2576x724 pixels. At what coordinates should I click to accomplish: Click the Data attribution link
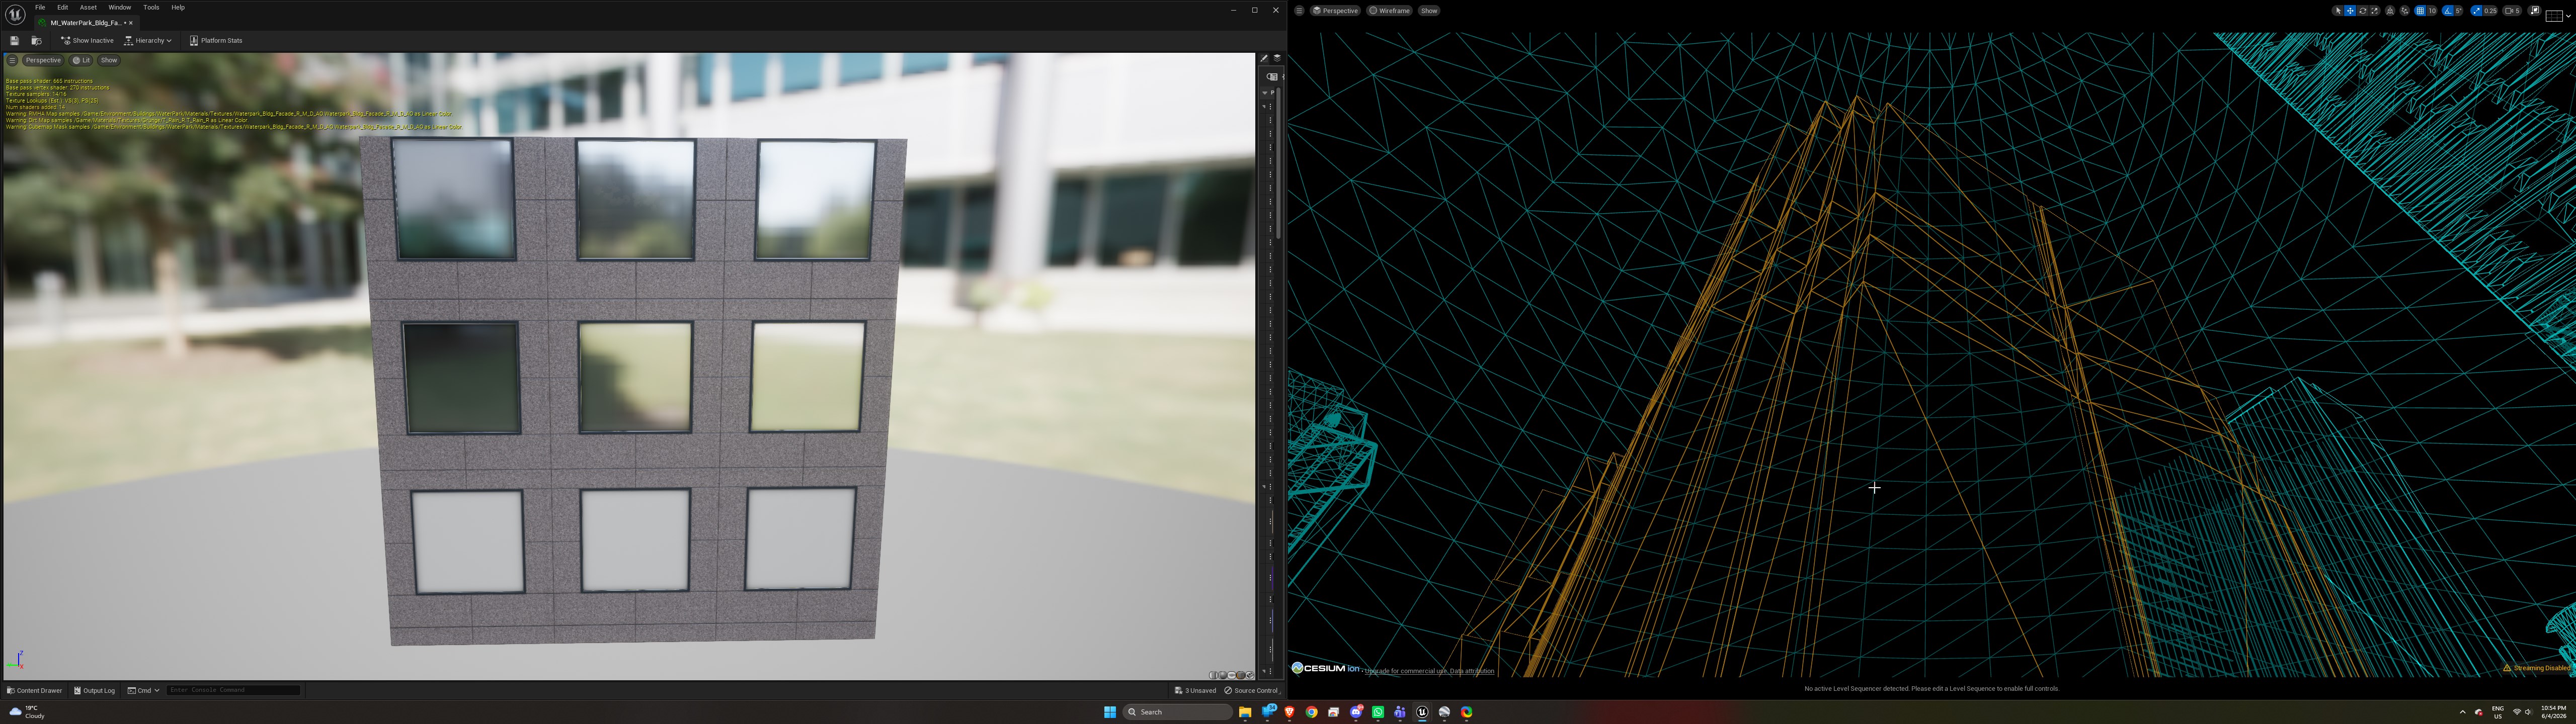pyautogui.click(x=1472, y=671)
